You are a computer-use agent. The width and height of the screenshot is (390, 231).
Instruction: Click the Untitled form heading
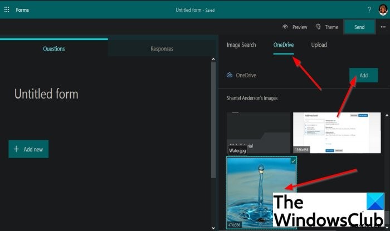pyautogui.click(x=46, y=94)
